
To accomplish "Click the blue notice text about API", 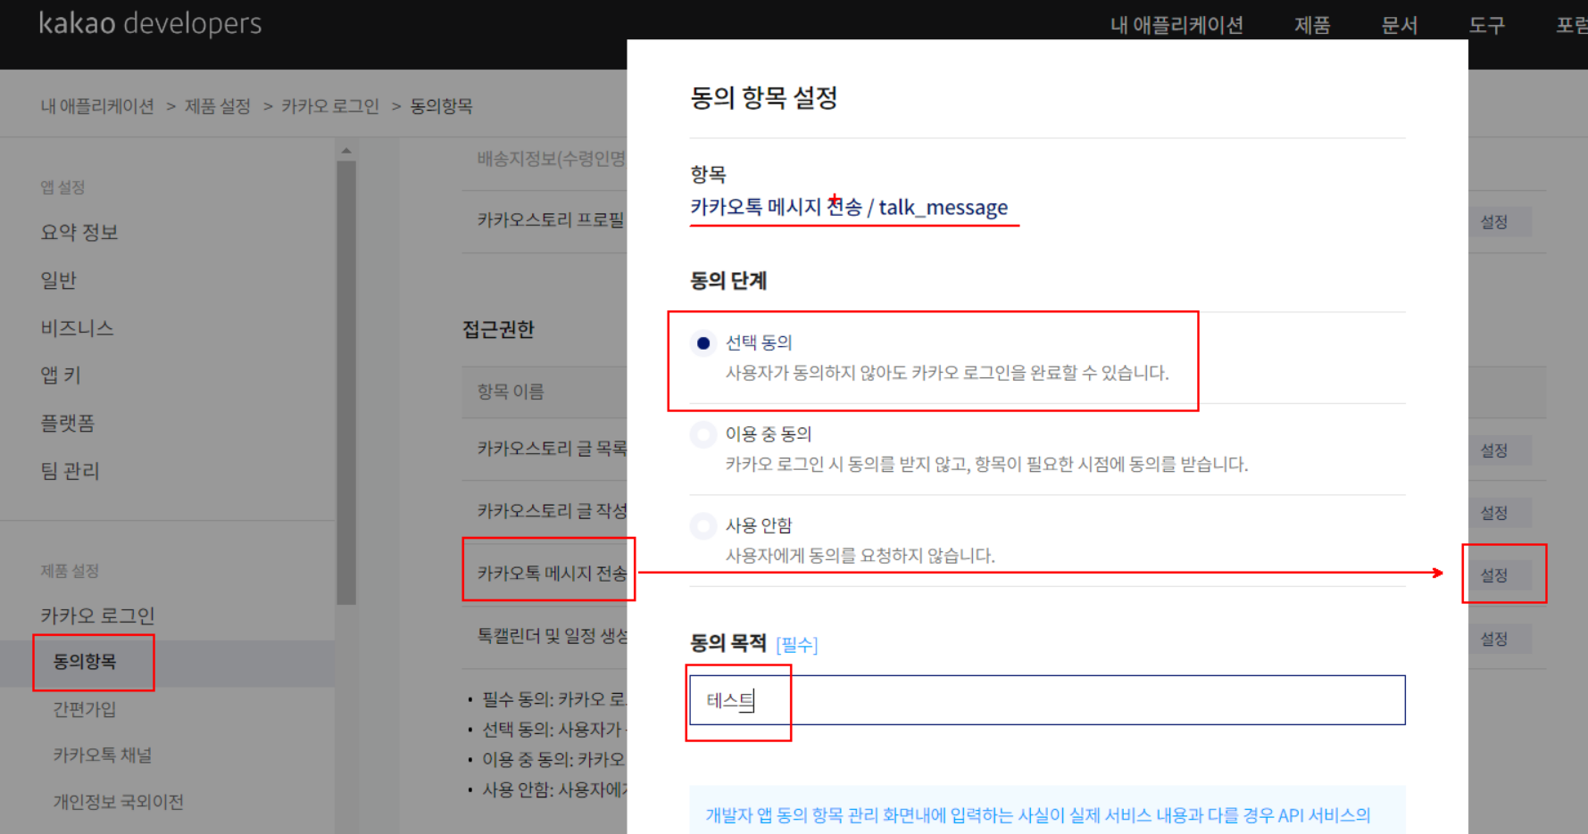I will click(x=1038, y=815).
